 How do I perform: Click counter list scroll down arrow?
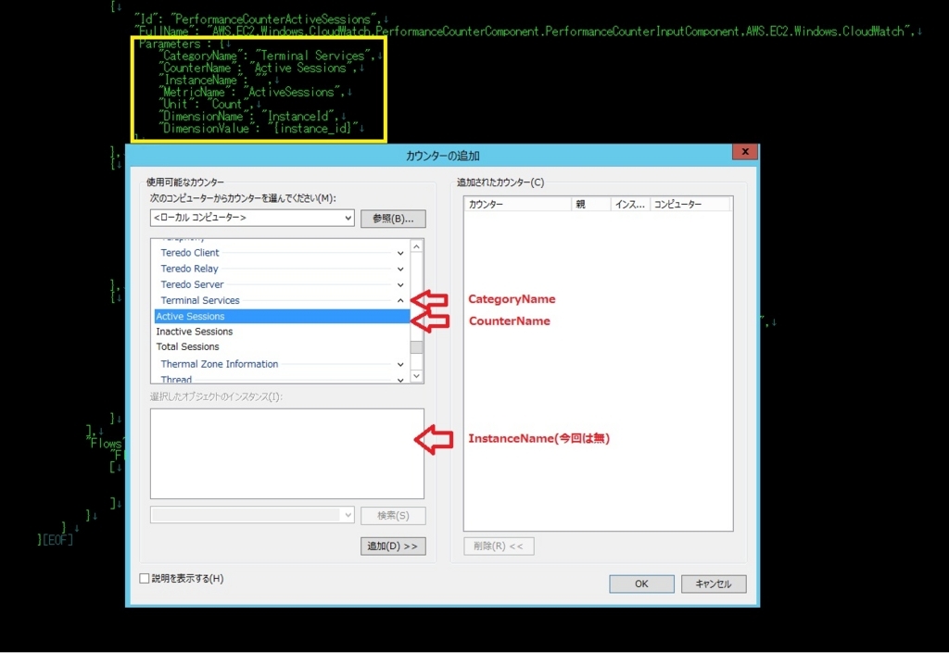416,376
